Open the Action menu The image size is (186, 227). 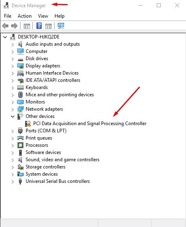click(24, 16)
